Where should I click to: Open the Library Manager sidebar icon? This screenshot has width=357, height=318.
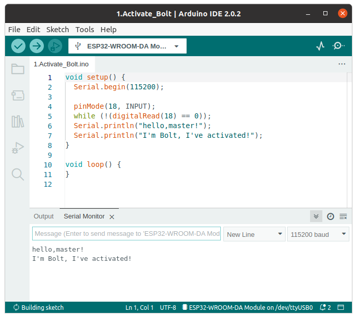(x=18, y=121)
